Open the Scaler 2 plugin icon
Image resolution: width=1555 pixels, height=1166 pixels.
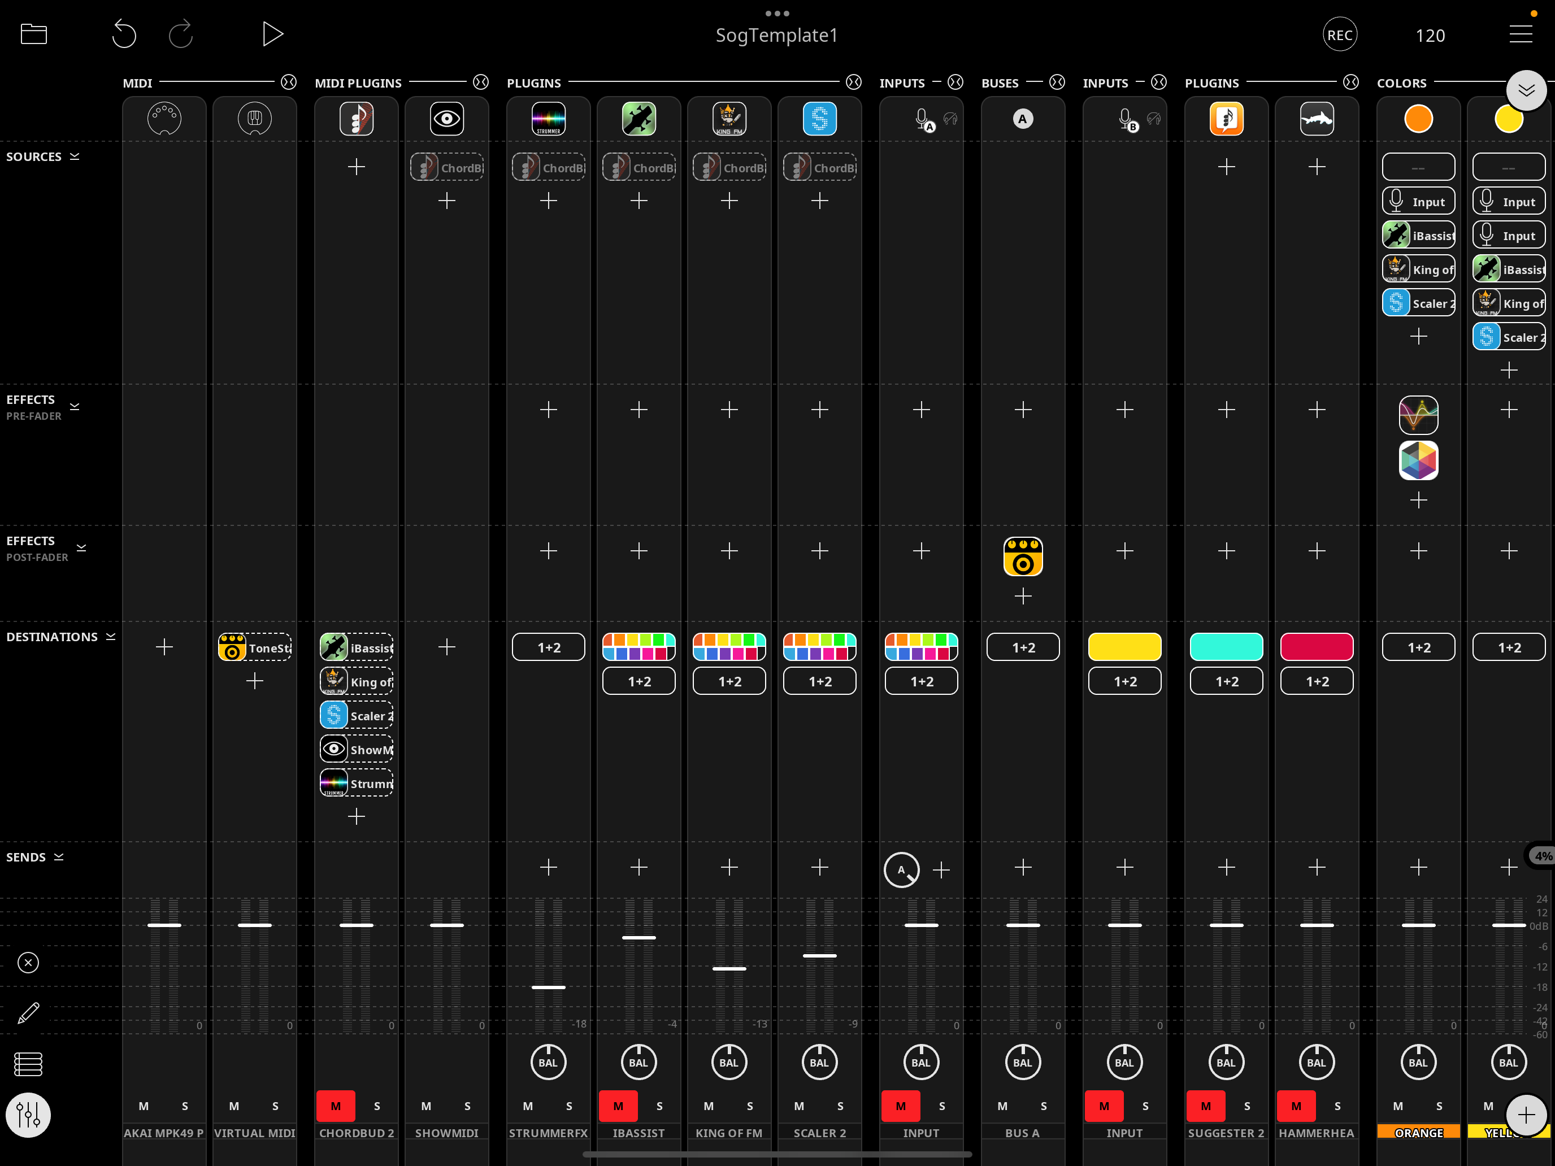pyautogui.click(x=820, y=119)
